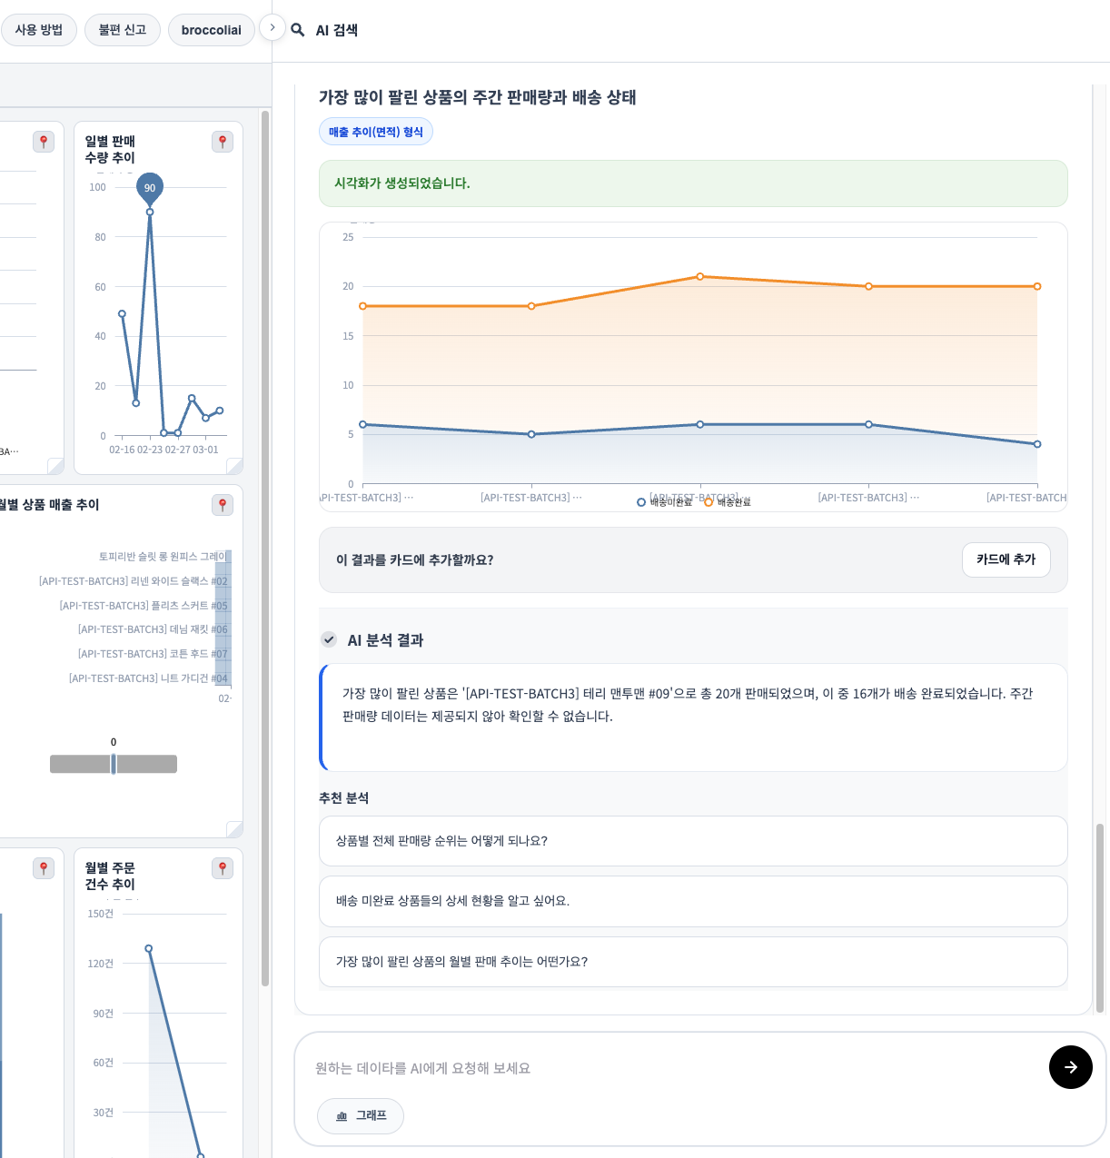Pin the 일별 판매 수량 추이 card
This screenshot has width=1110, height=1158.
pyautogui.click(x=223, y=142)
